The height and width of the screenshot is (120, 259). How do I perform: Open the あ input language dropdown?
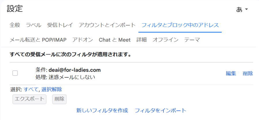242,9
